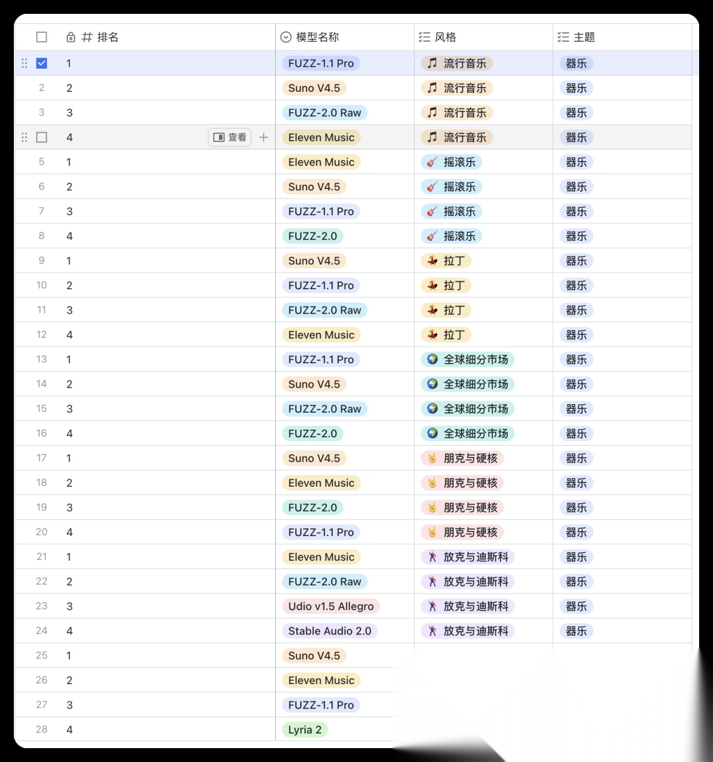Select Stable Audio 2.0 tag
This screenshot has height=762, width=713.
click(x=329, y=631)
